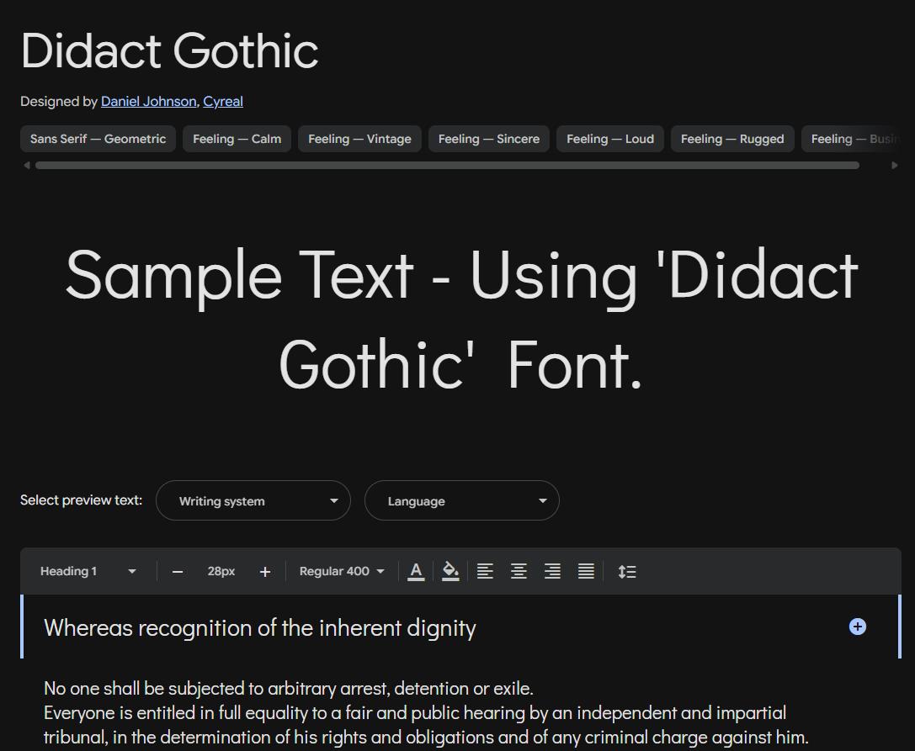The image size is (915, 751).
Task: Align text right
Action: click(552, 571)
